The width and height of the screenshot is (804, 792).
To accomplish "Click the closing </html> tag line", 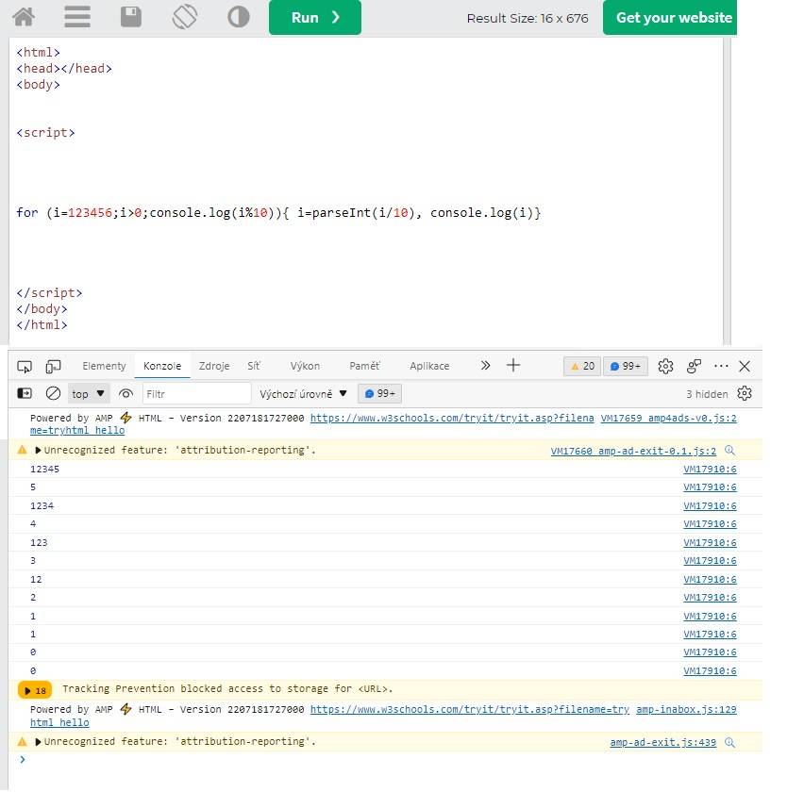I will (x=42, y=324).
